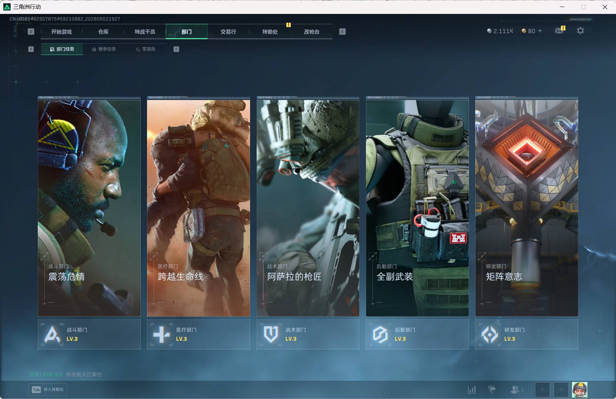Click the A key sub-tab icon
The width and height of the screenshot is (616, 399).
[31, 49]
